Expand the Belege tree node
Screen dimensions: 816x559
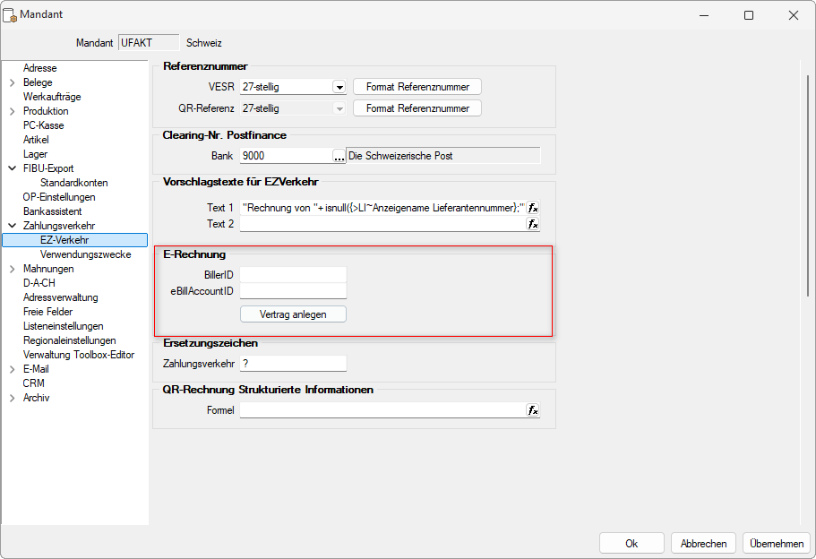point(12,82)
